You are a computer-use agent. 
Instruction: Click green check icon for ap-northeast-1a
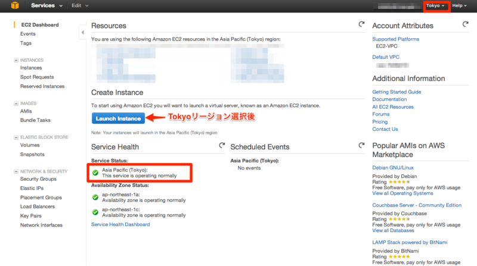[x=95, y=198]
